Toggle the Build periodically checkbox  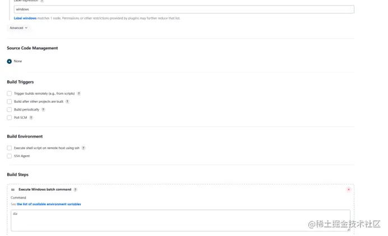(x=10, y=110)
